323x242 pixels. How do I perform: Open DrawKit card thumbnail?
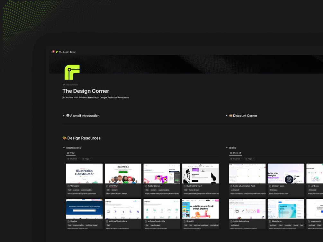201,209
